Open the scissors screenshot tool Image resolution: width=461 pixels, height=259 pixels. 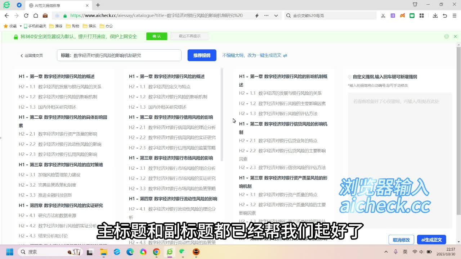point(383,15)
